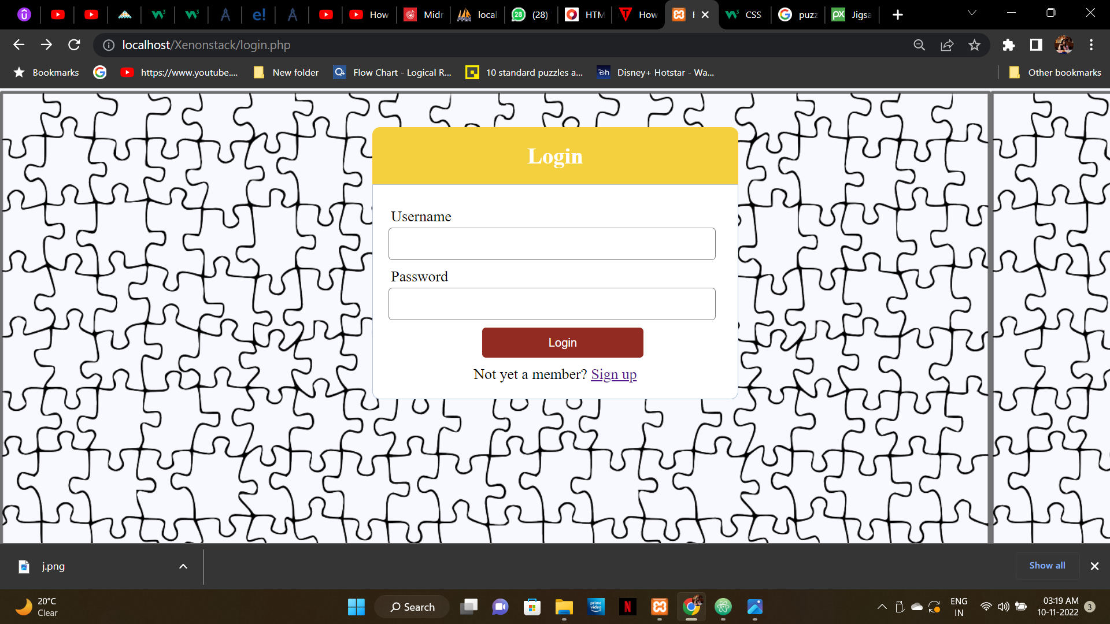Image resolution: width=1110 pixels, height=624 pixels.
Task: Click the zoom magnifier icon in address bar
Action: point(919,45)
